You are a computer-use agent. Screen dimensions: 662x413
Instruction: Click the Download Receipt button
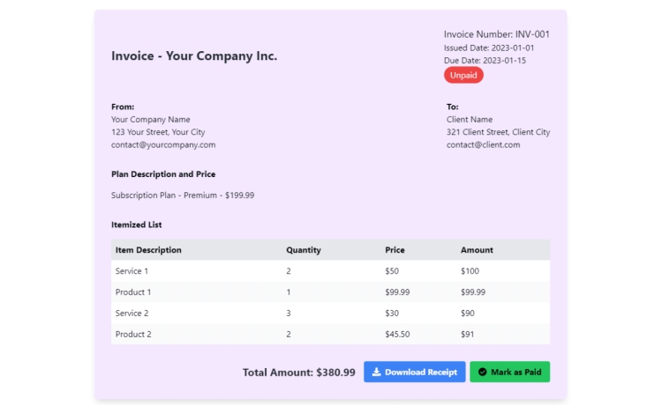(414, 372)
